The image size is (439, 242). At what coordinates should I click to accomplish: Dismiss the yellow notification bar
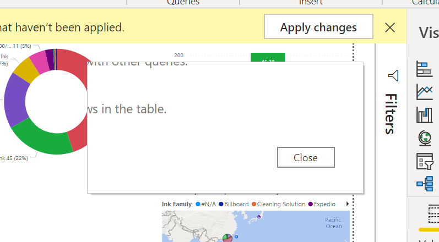pyautogui.click(x=390, y=28)
